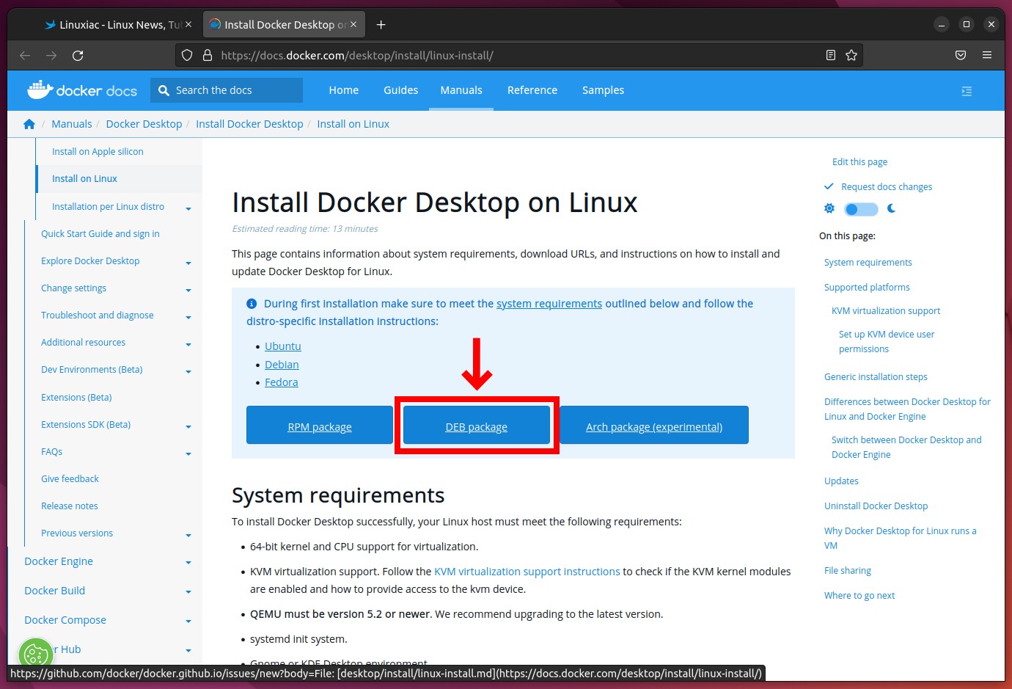
Task: Follow the system requirements link
Action: (549, 304)
